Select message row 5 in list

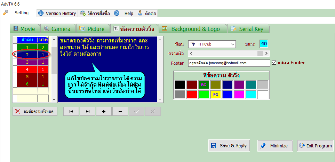coord(33,76)
